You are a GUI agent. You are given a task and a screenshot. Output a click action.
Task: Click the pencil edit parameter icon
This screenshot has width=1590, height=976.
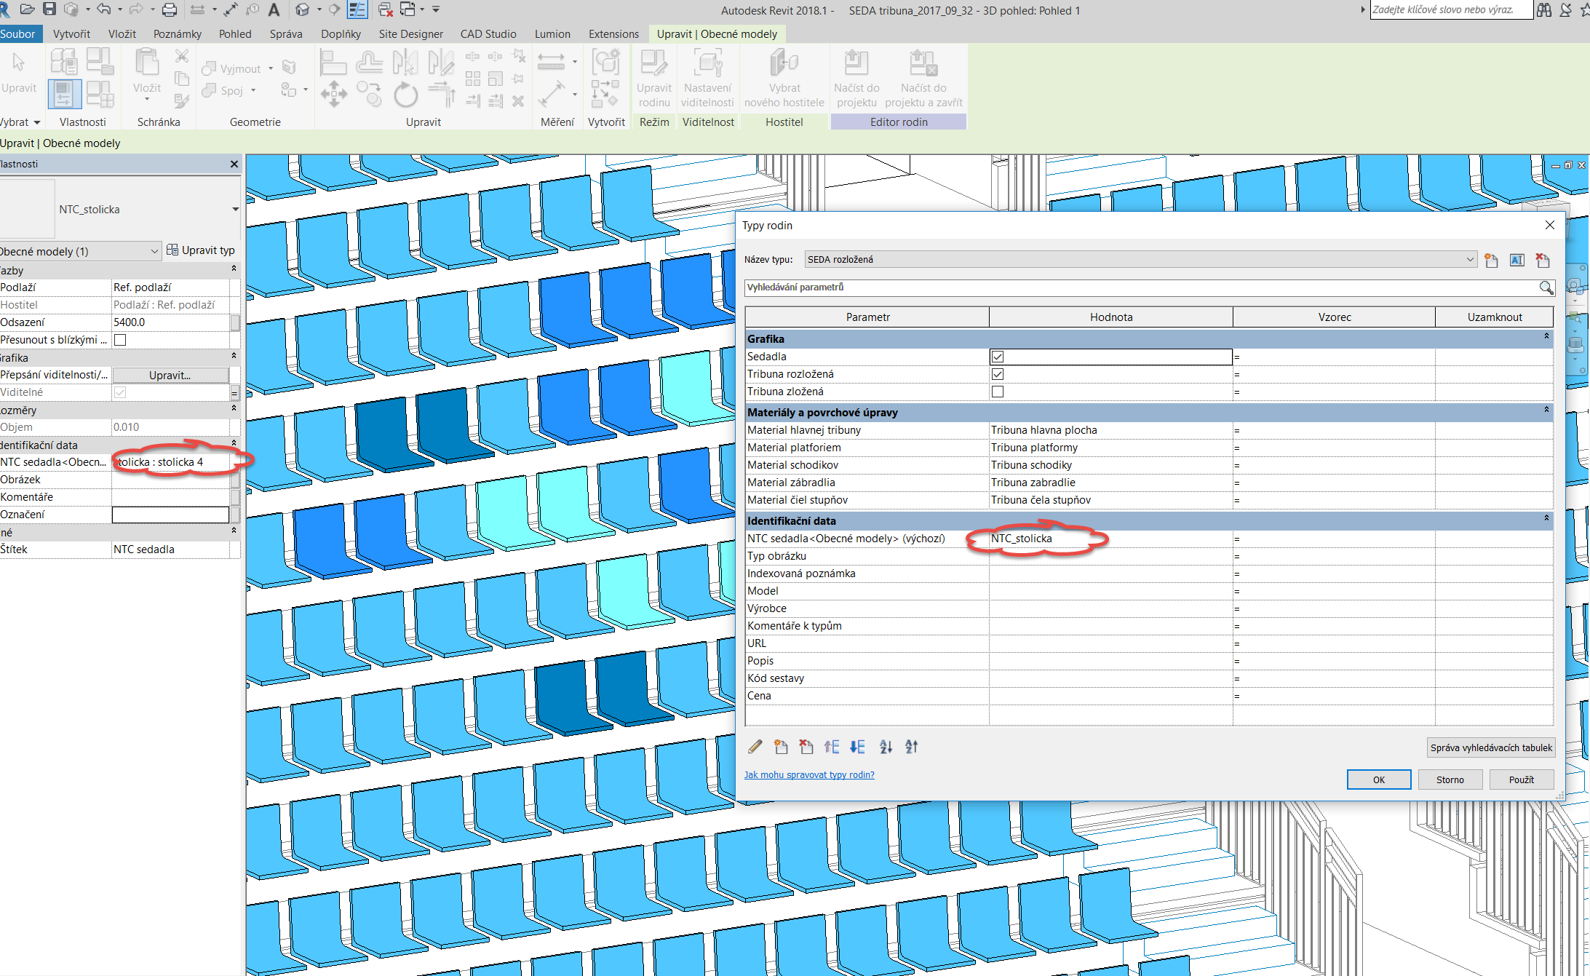pos(755,747)
